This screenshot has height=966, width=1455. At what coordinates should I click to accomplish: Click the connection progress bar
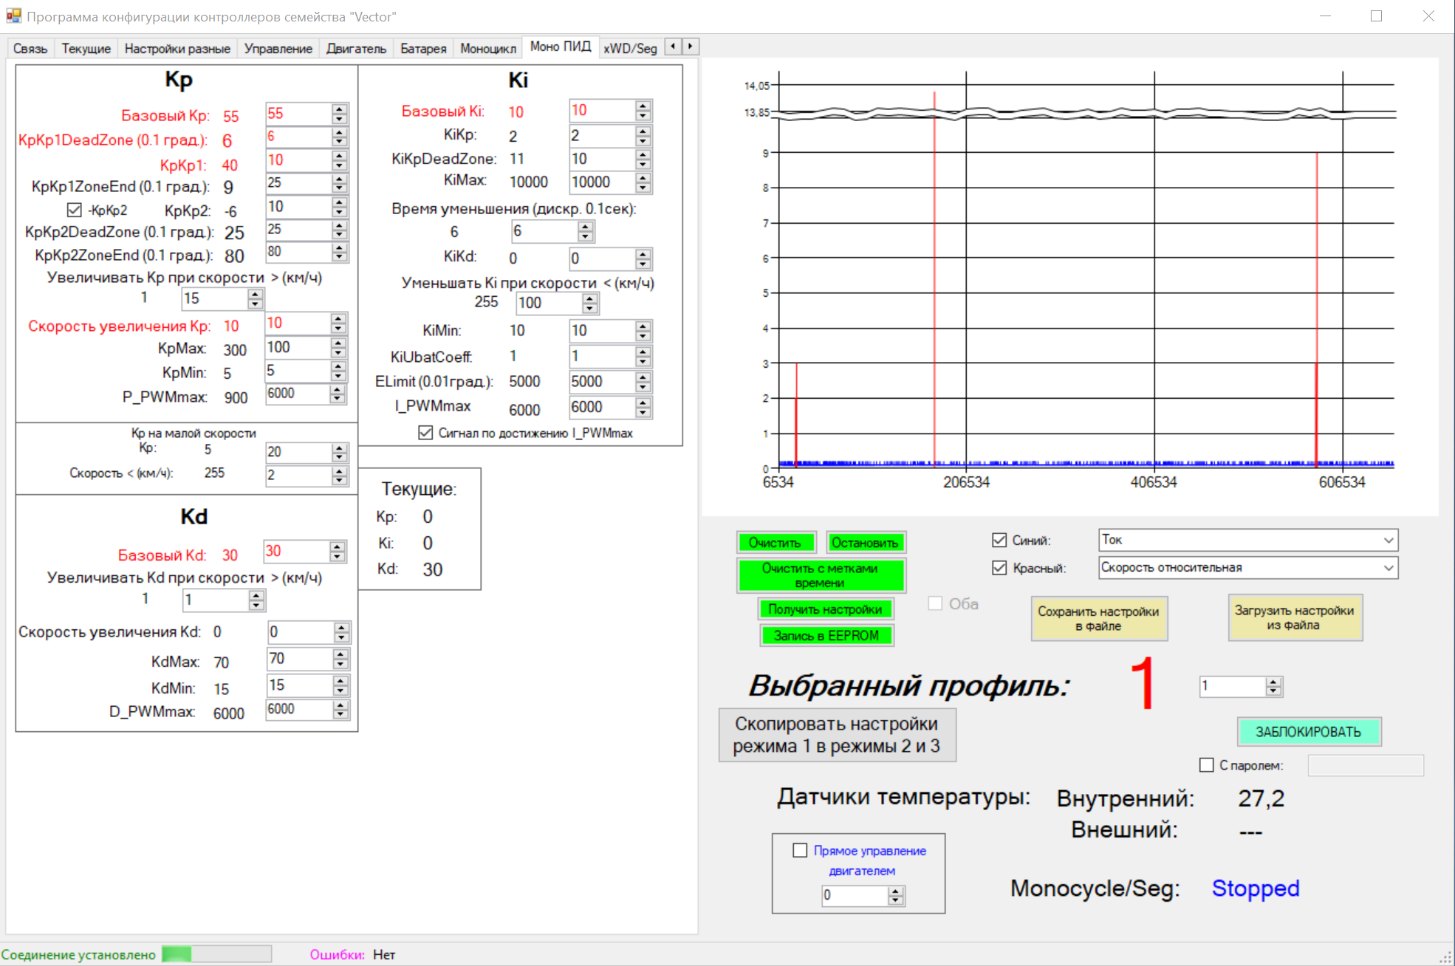(216, 954)
